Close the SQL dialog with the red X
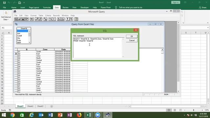 pos(136,30)
